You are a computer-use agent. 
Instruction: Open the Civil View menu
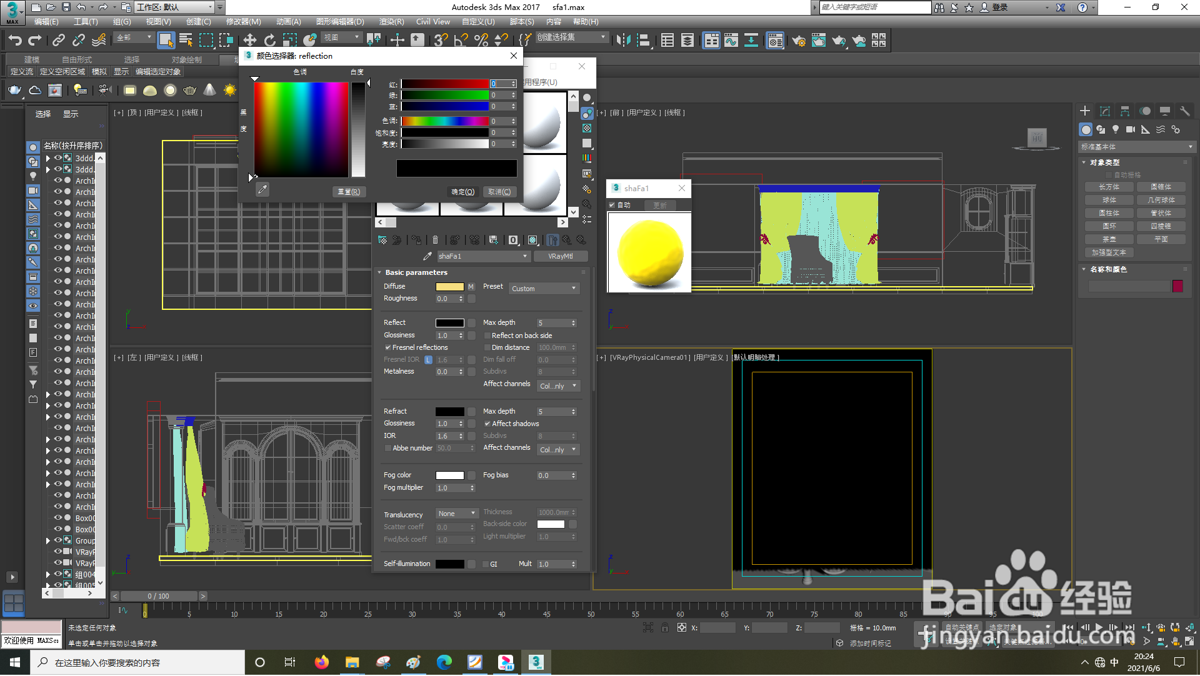(x=432, y=22)
